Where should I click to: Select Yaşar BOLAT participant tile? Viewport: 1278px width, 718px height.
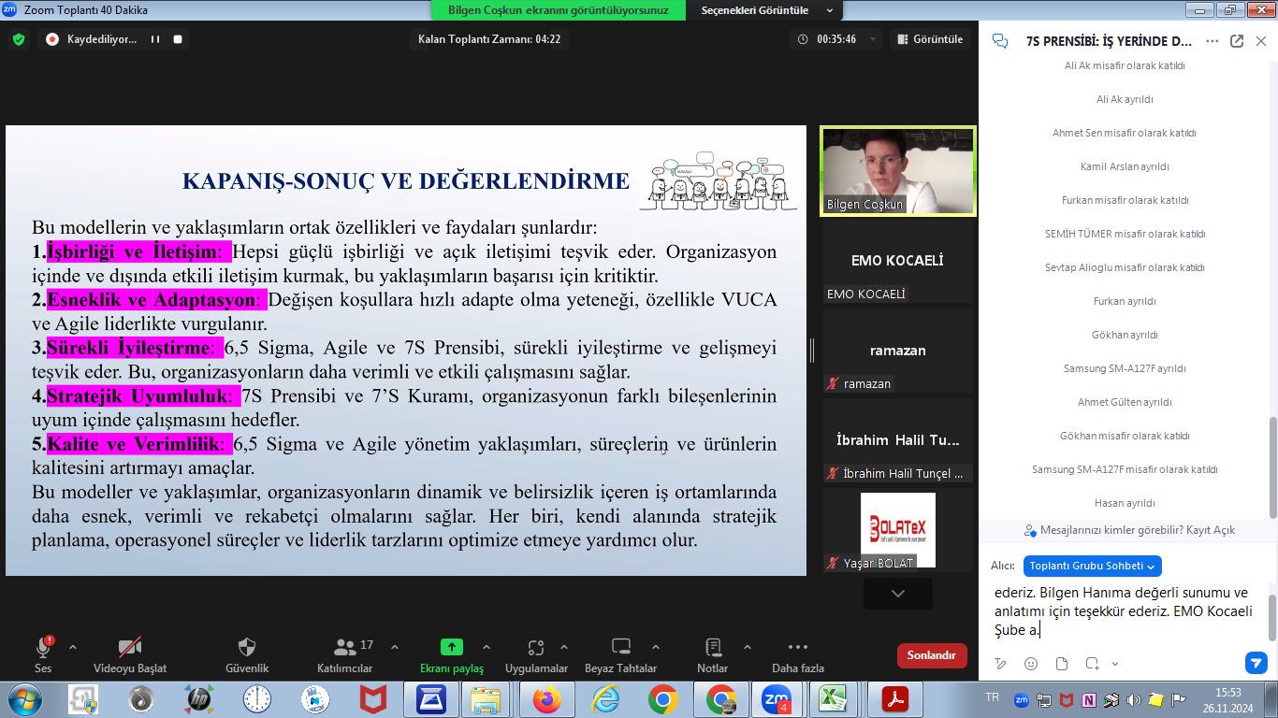(898, 530)
